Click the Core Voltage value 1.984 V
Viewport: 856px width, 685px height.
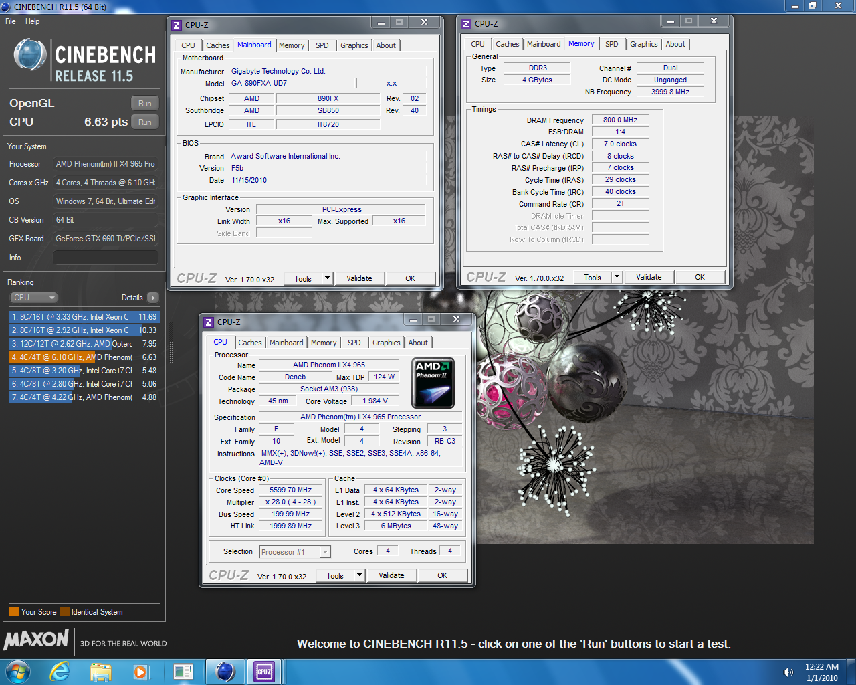tap(375, 401)
